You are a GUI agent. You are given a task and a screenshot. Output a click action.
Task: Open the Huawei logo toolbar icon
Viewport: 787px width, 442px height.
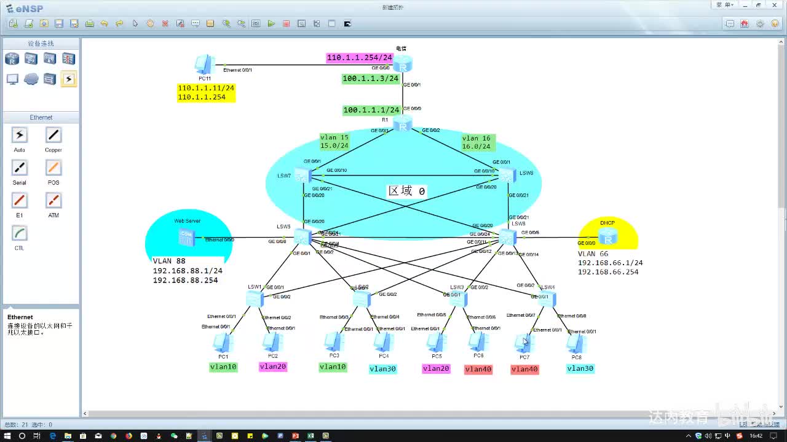click(745, 23)
